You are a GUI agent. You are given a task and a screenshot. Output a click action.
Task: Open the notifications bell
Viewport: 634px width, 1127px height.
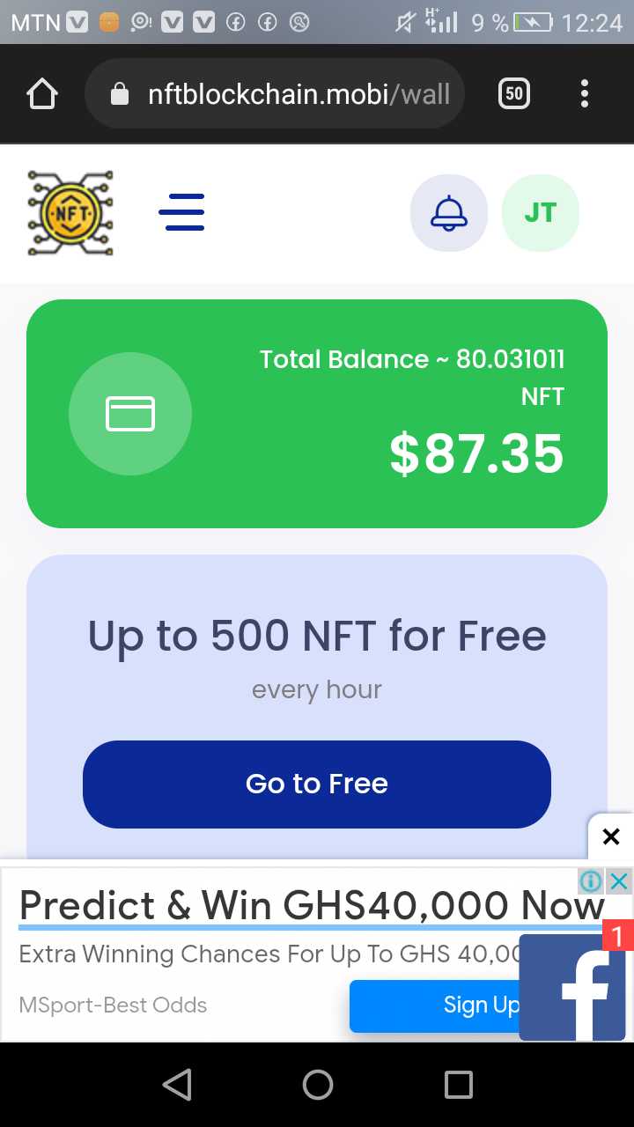coord(449,213)
